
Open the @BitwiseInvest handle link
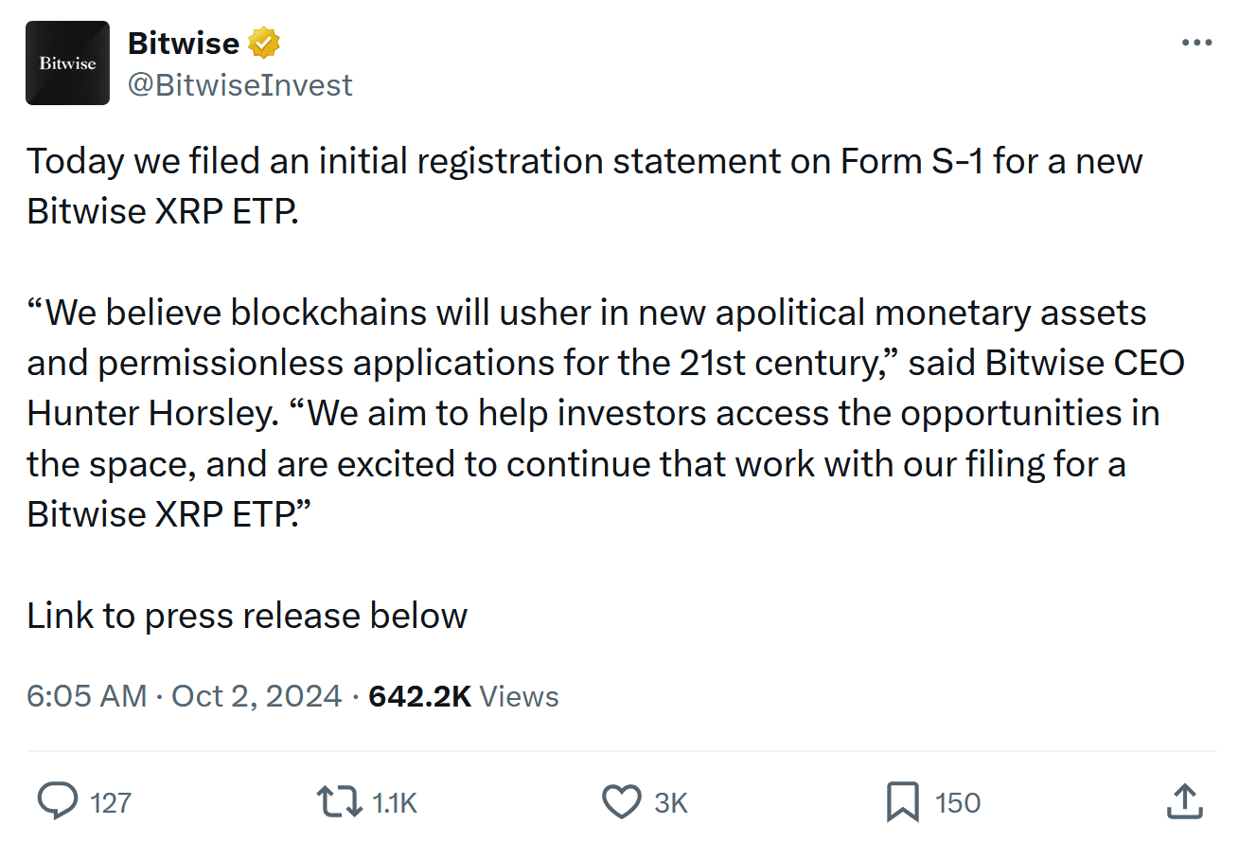[x=239, y=84]
